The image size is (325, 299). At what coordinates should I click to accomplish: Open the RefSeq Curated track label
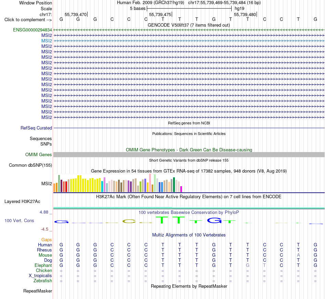[36, 128]
